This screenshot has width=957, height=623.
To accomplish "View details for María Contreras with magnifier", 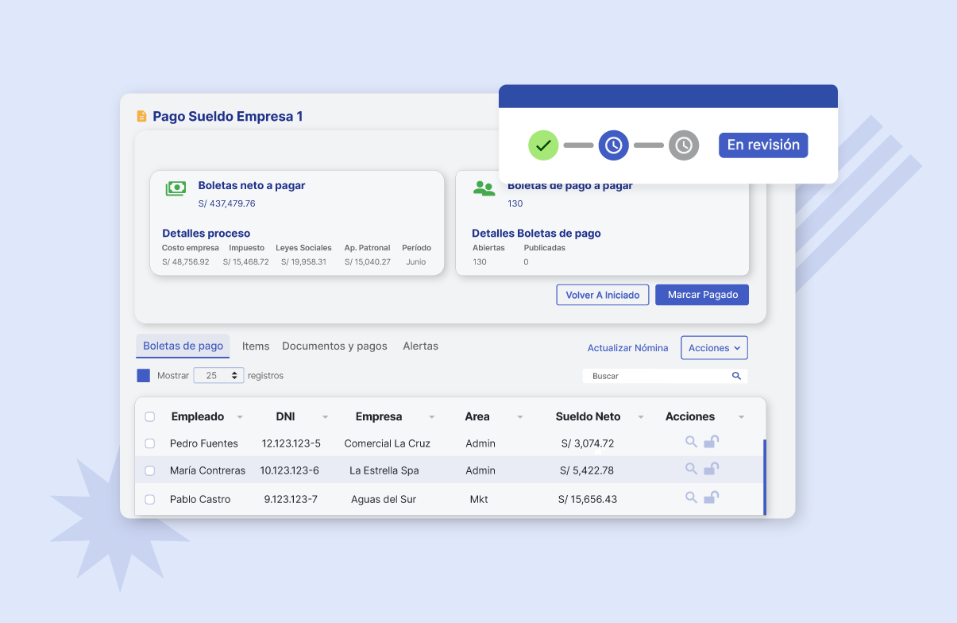I will point(691,469).
